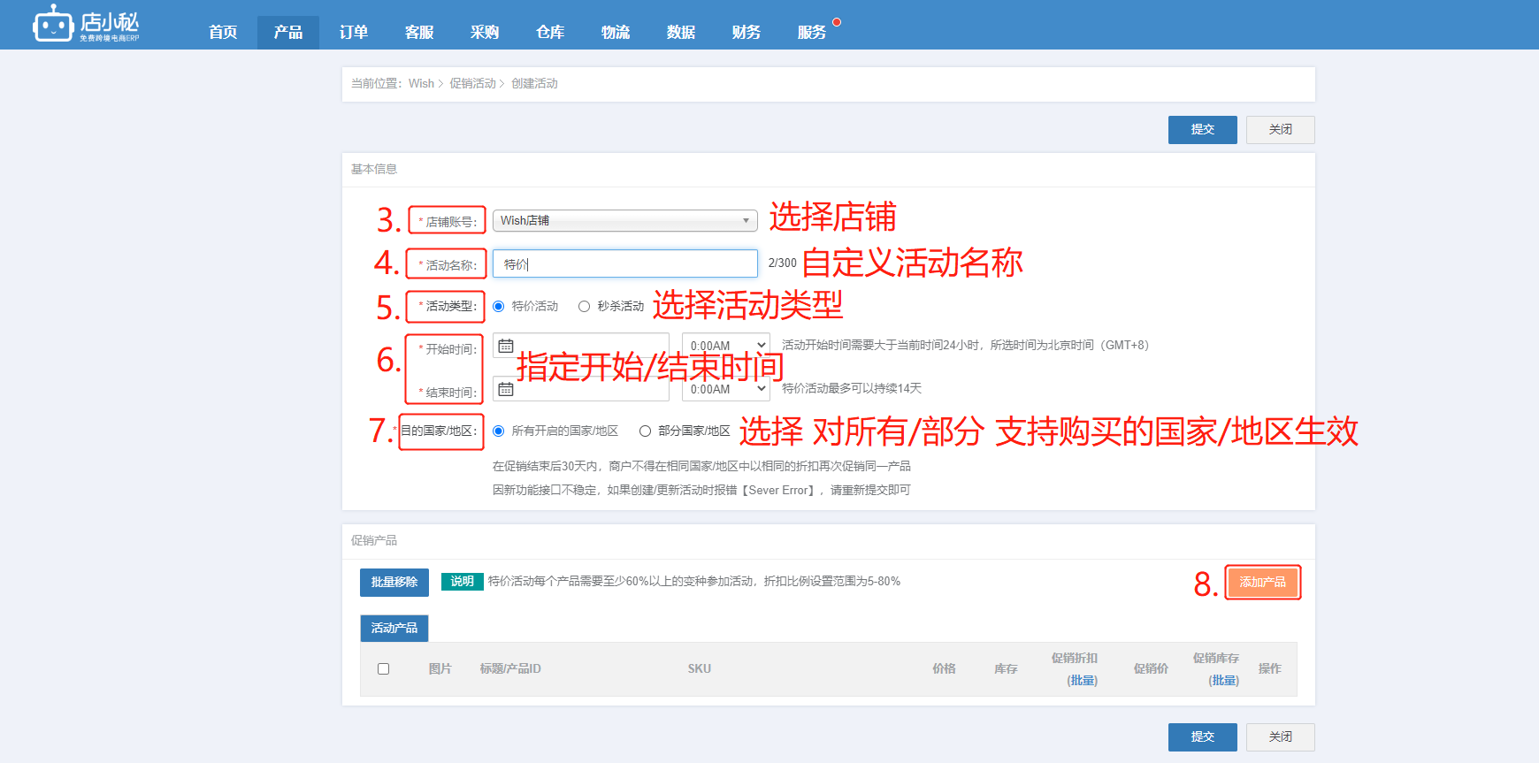Click the 店小秘 robot logo
1539x763 pixels.
click(86, 24)
